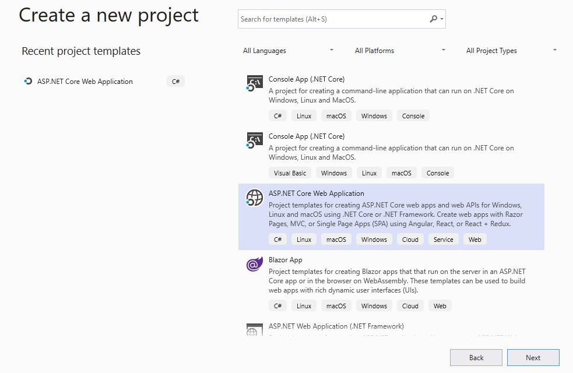
Task: Click the Windows tag on Blazor App
Action: coord(374,306)
